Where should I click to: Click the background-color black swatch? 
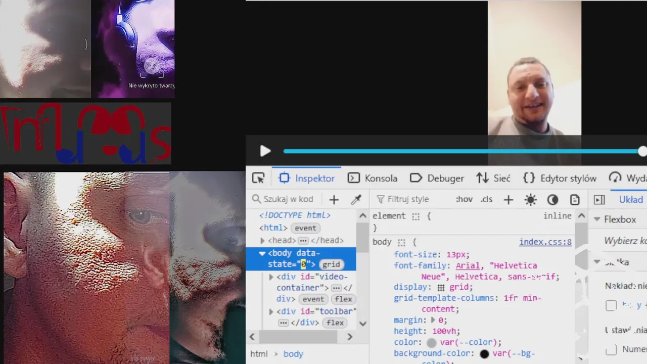coord(484,354)
